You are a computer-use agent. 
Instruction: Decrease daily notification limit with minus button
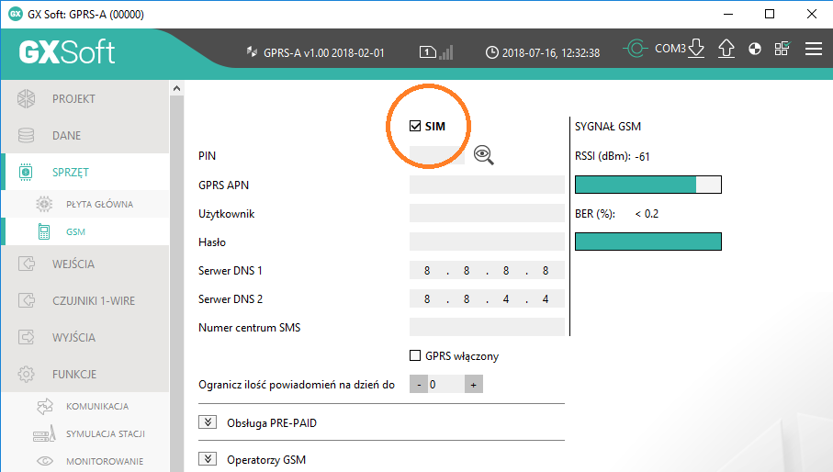point(419,385)
